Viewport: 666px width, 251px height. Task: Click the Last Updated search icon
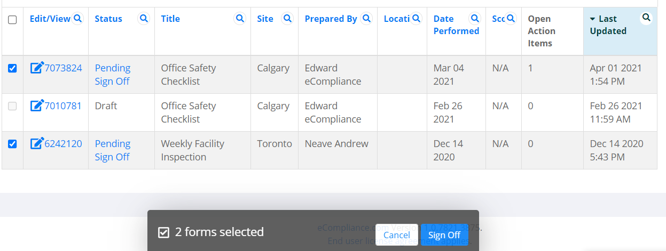pos(646,18)
